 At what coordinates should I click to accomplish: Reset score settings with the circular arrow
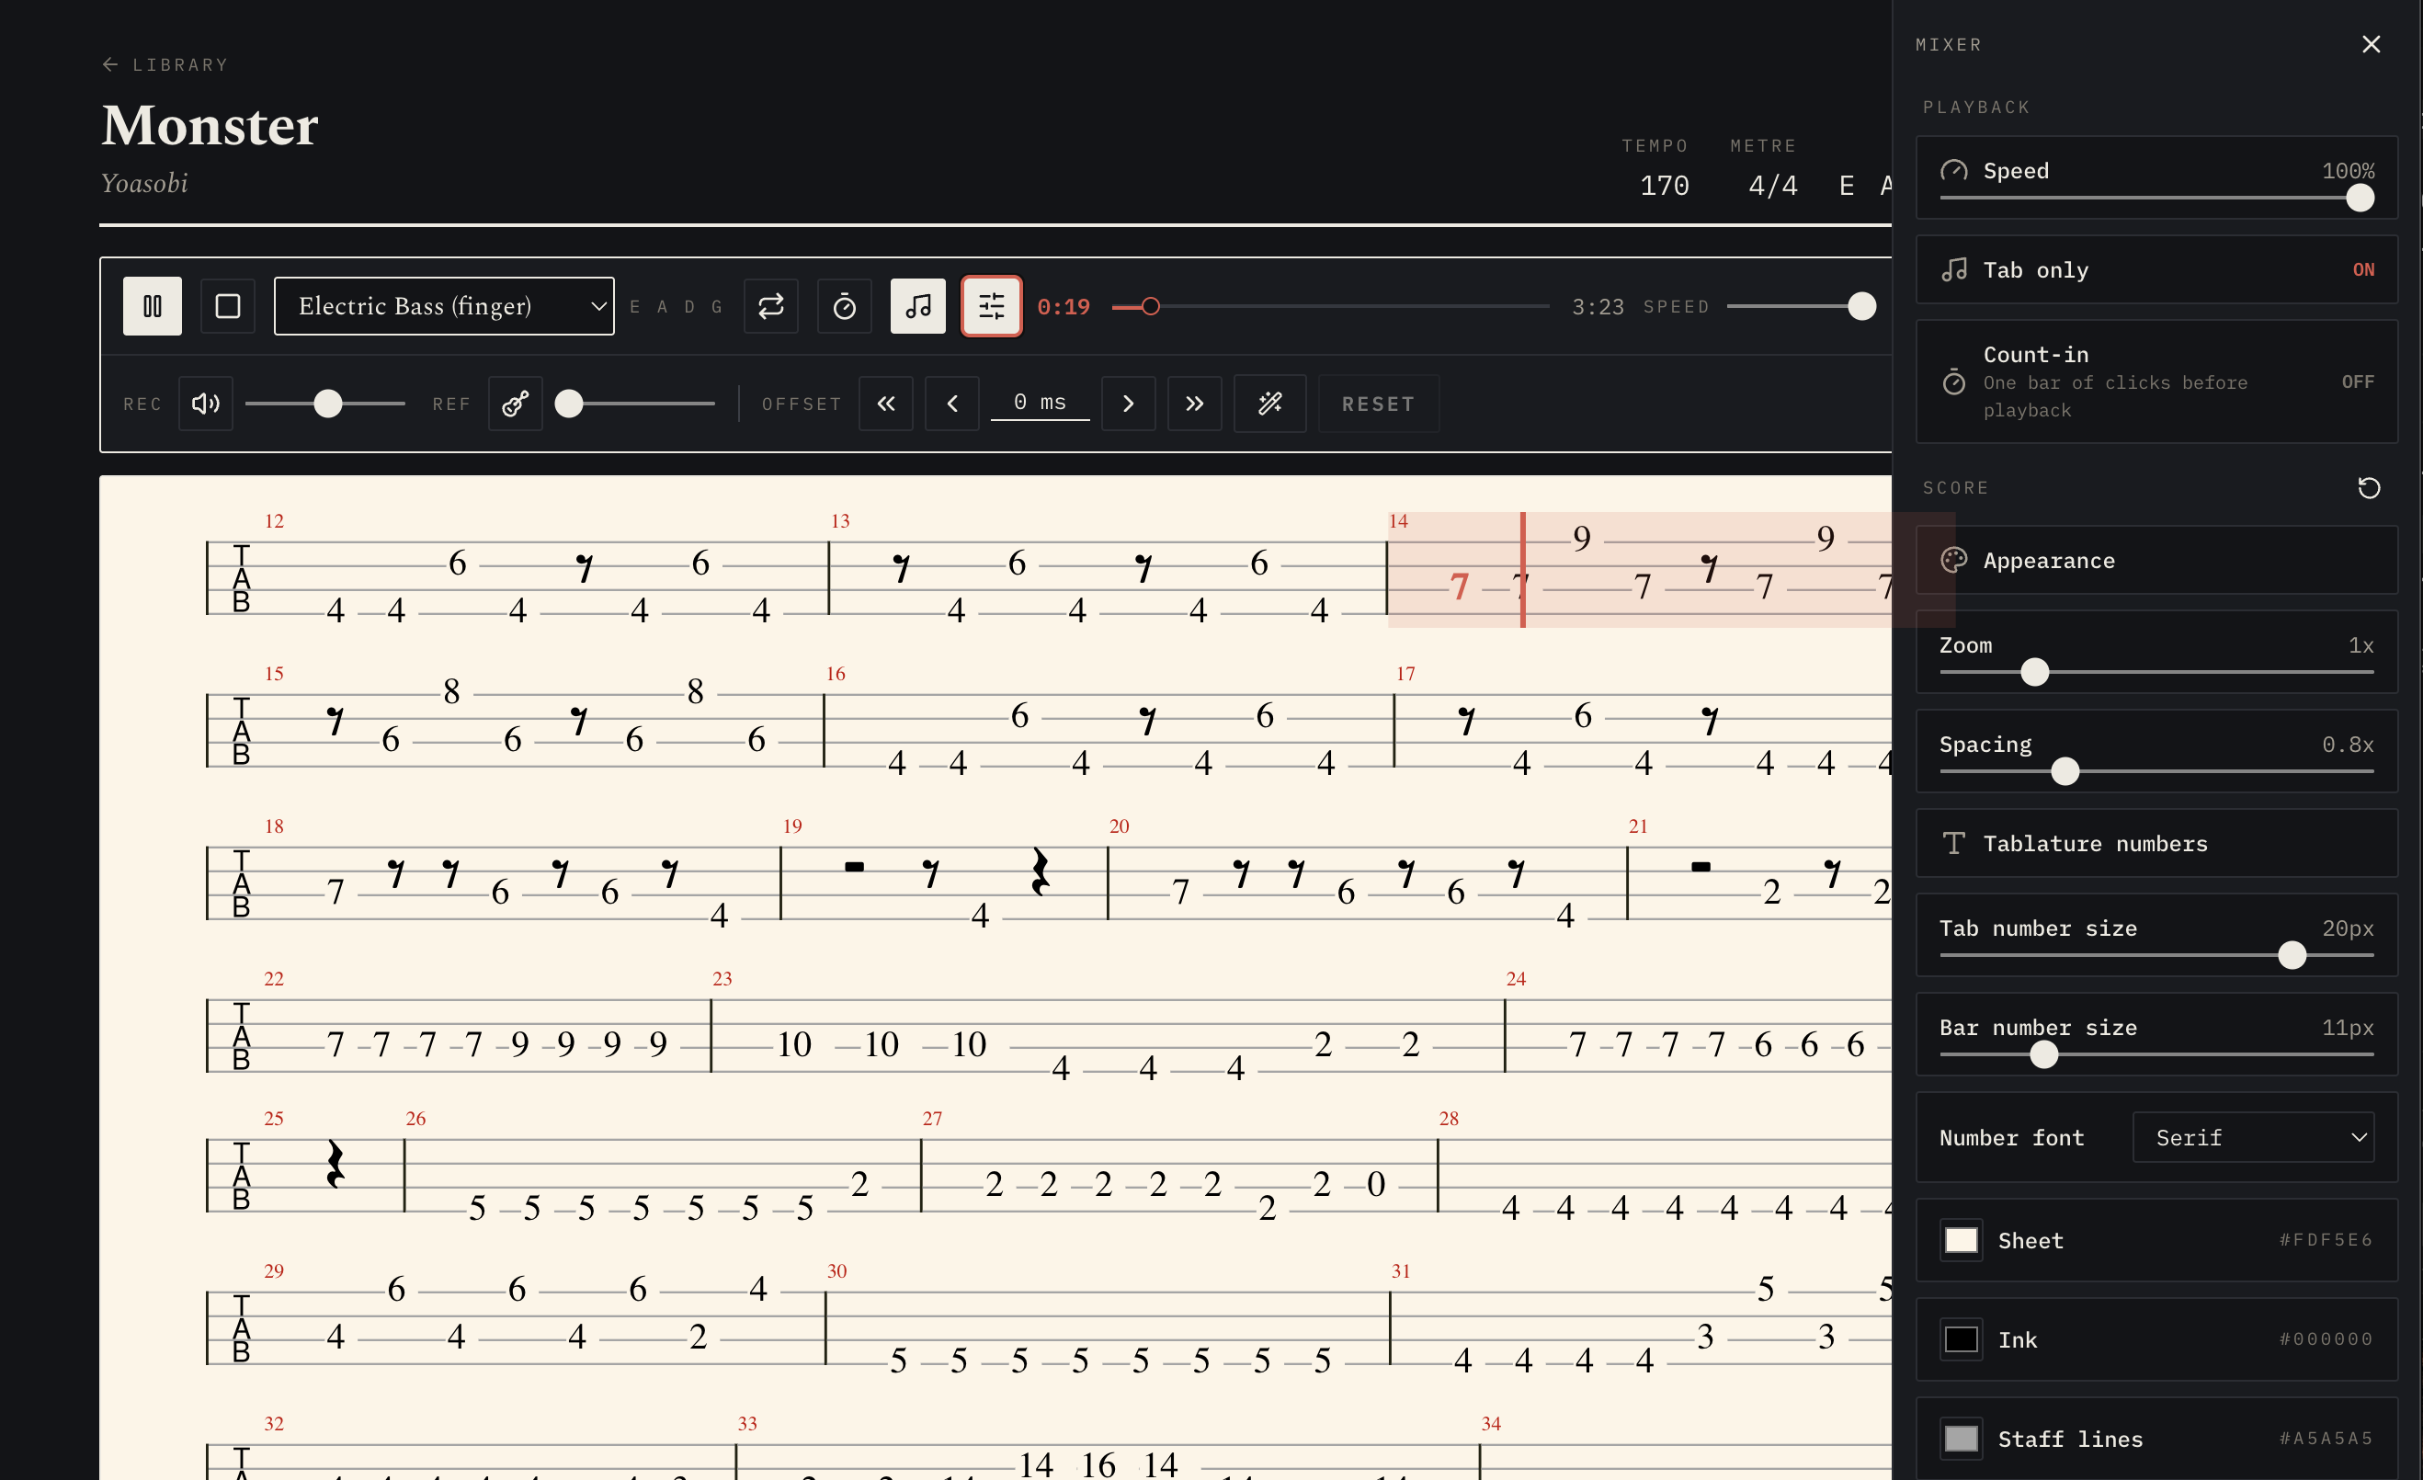[2369, 488]
